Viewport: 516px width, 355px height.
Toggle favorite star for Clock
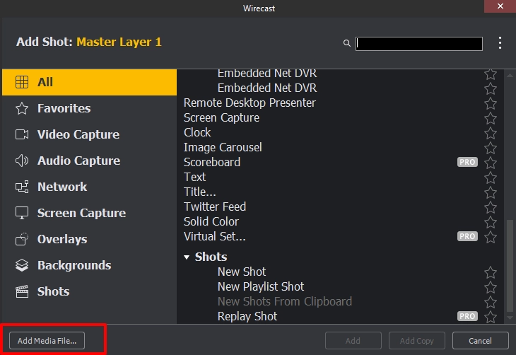click(x=491, y=133)
